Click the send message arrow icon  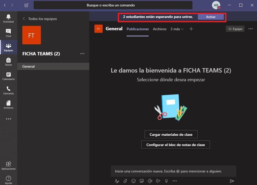[x=232, y=181]
